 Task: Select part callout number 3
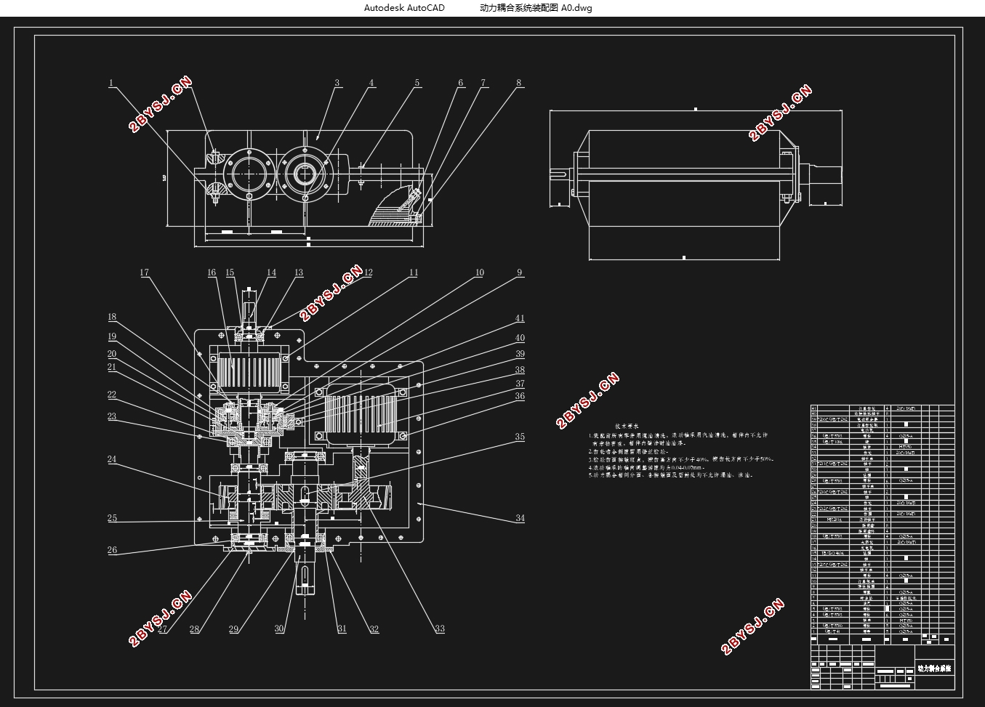(337, 83)
